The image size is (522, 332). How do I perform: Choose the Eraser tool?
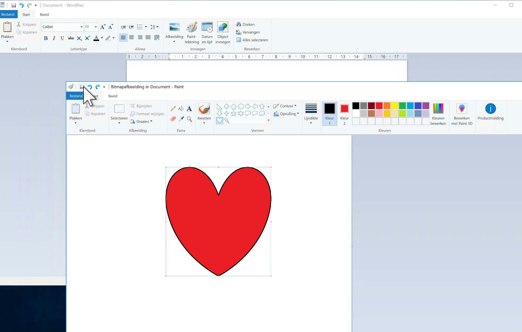pyautogui.click(x=173, y=119)
